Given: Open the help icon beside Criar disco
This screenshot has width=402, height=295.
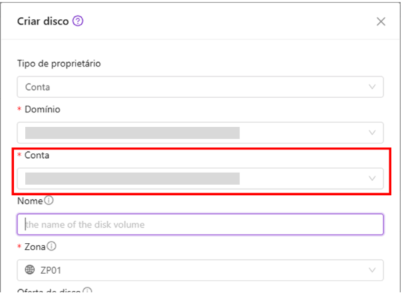Looking at the screenshot, I should 78,21.
